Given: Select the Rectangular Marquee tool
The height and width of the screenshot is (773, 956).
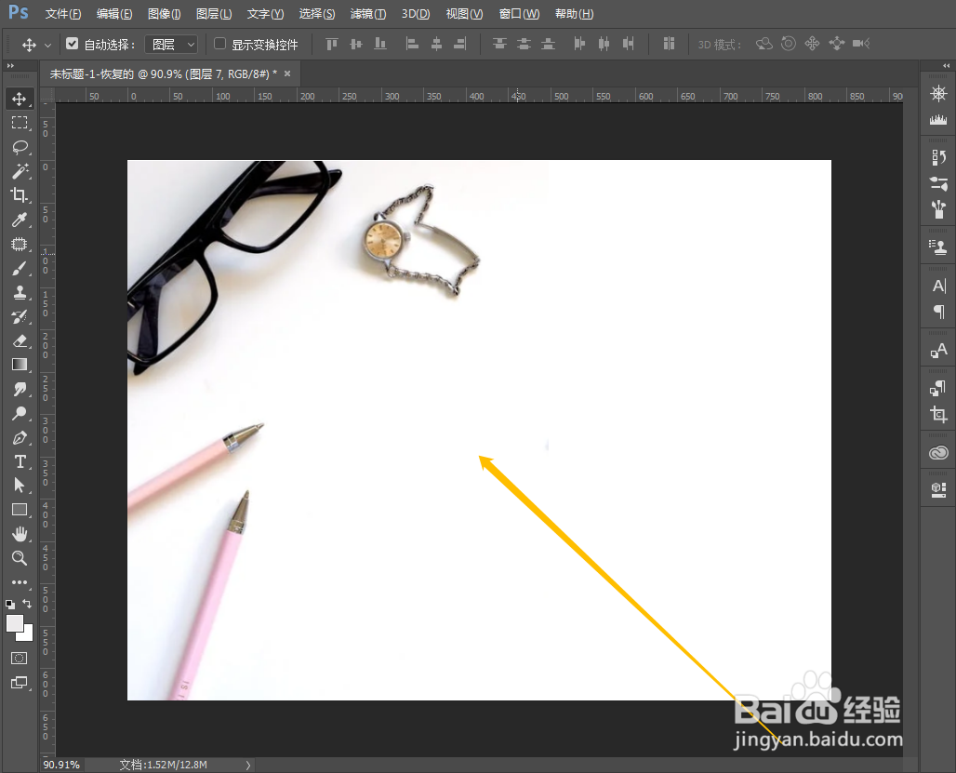Looking at the screenshot, I should 20,123.
